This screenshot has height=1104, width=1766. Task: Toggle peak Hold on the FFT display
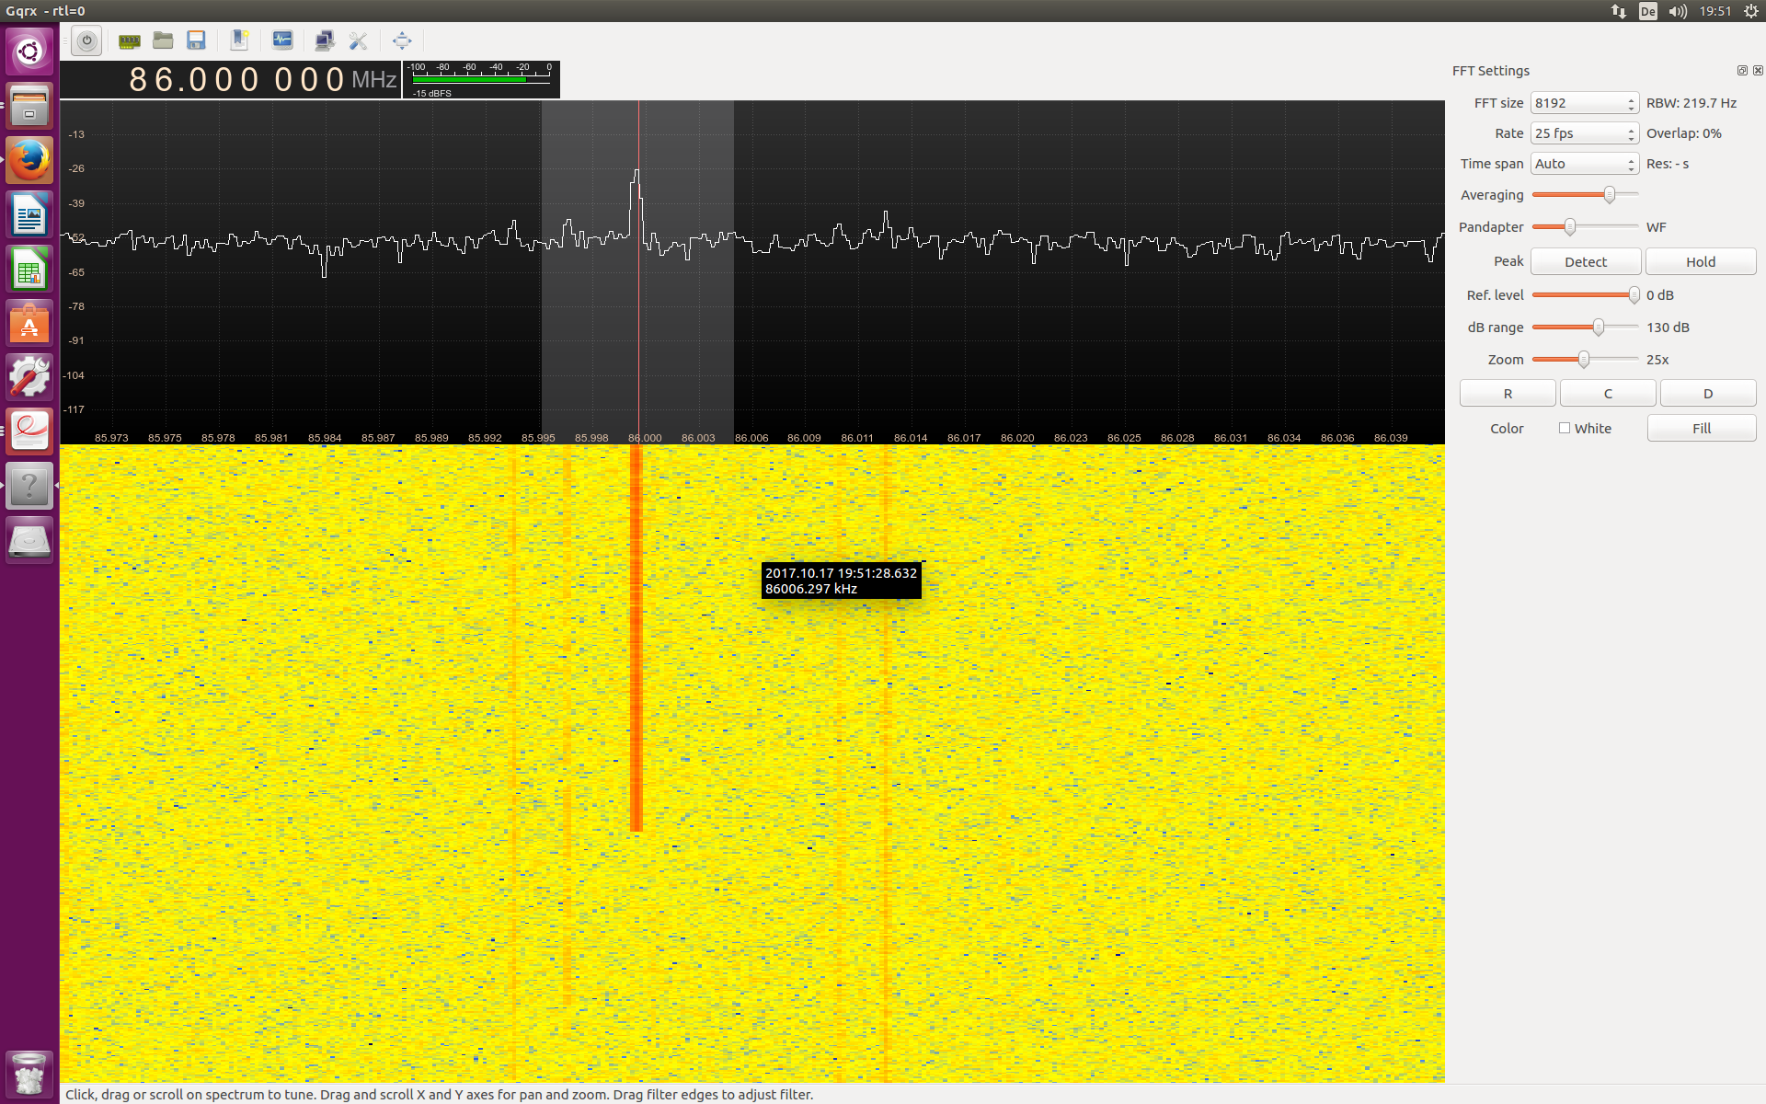click(1700, 261)
